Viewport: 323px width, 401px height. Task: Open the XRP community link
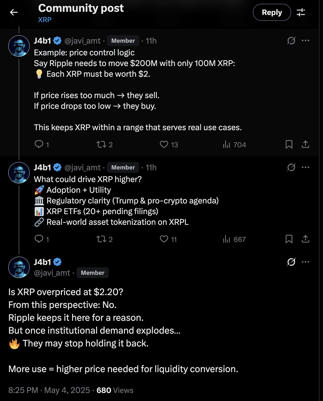[x=45, y=20]
